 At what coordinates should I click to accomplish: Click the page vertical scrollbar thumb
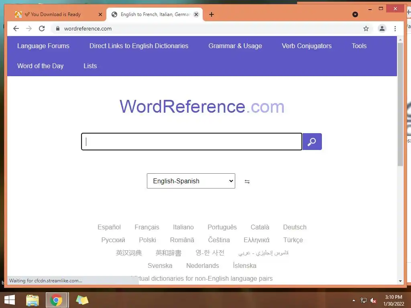(x=400, y=105)
